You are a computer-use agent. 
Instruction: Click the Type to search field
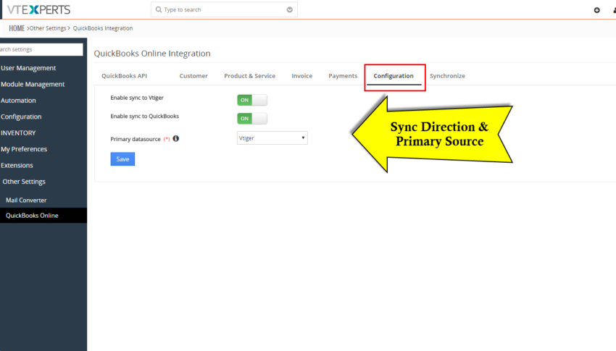click(x=224, y=9)
